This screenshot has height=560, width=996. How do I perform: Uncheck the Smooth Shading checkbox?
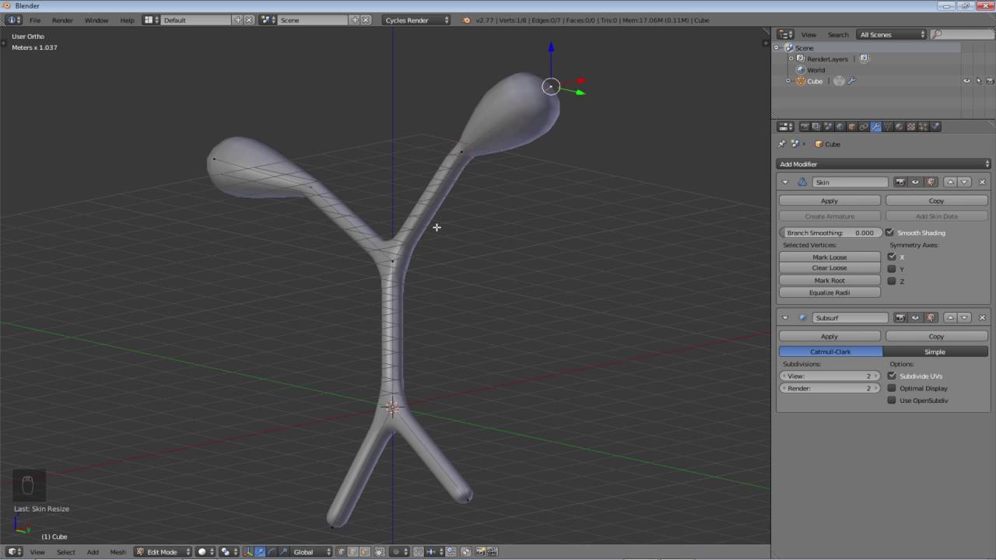(889, 233)
